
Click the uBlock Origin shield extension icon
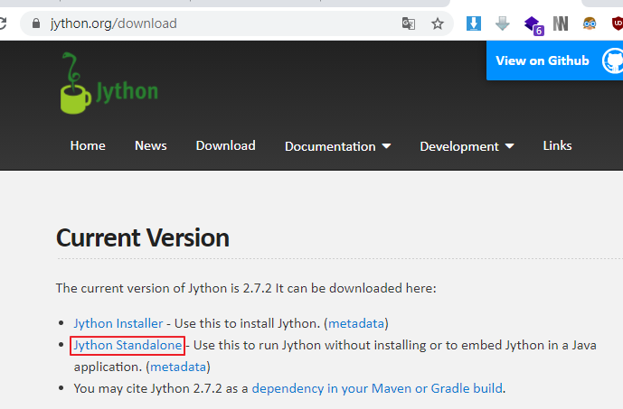pyautogui.click(x=617, y=23)
